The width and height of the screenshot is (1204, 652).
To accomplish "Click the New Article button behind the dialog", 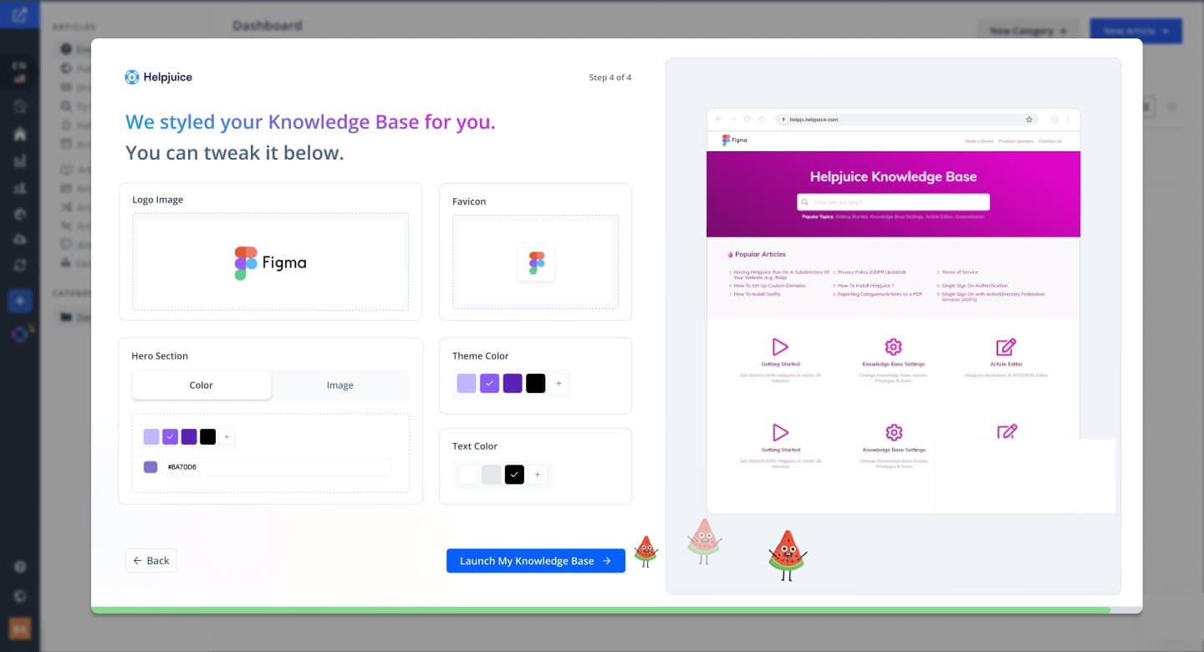I will (1135, 31).
